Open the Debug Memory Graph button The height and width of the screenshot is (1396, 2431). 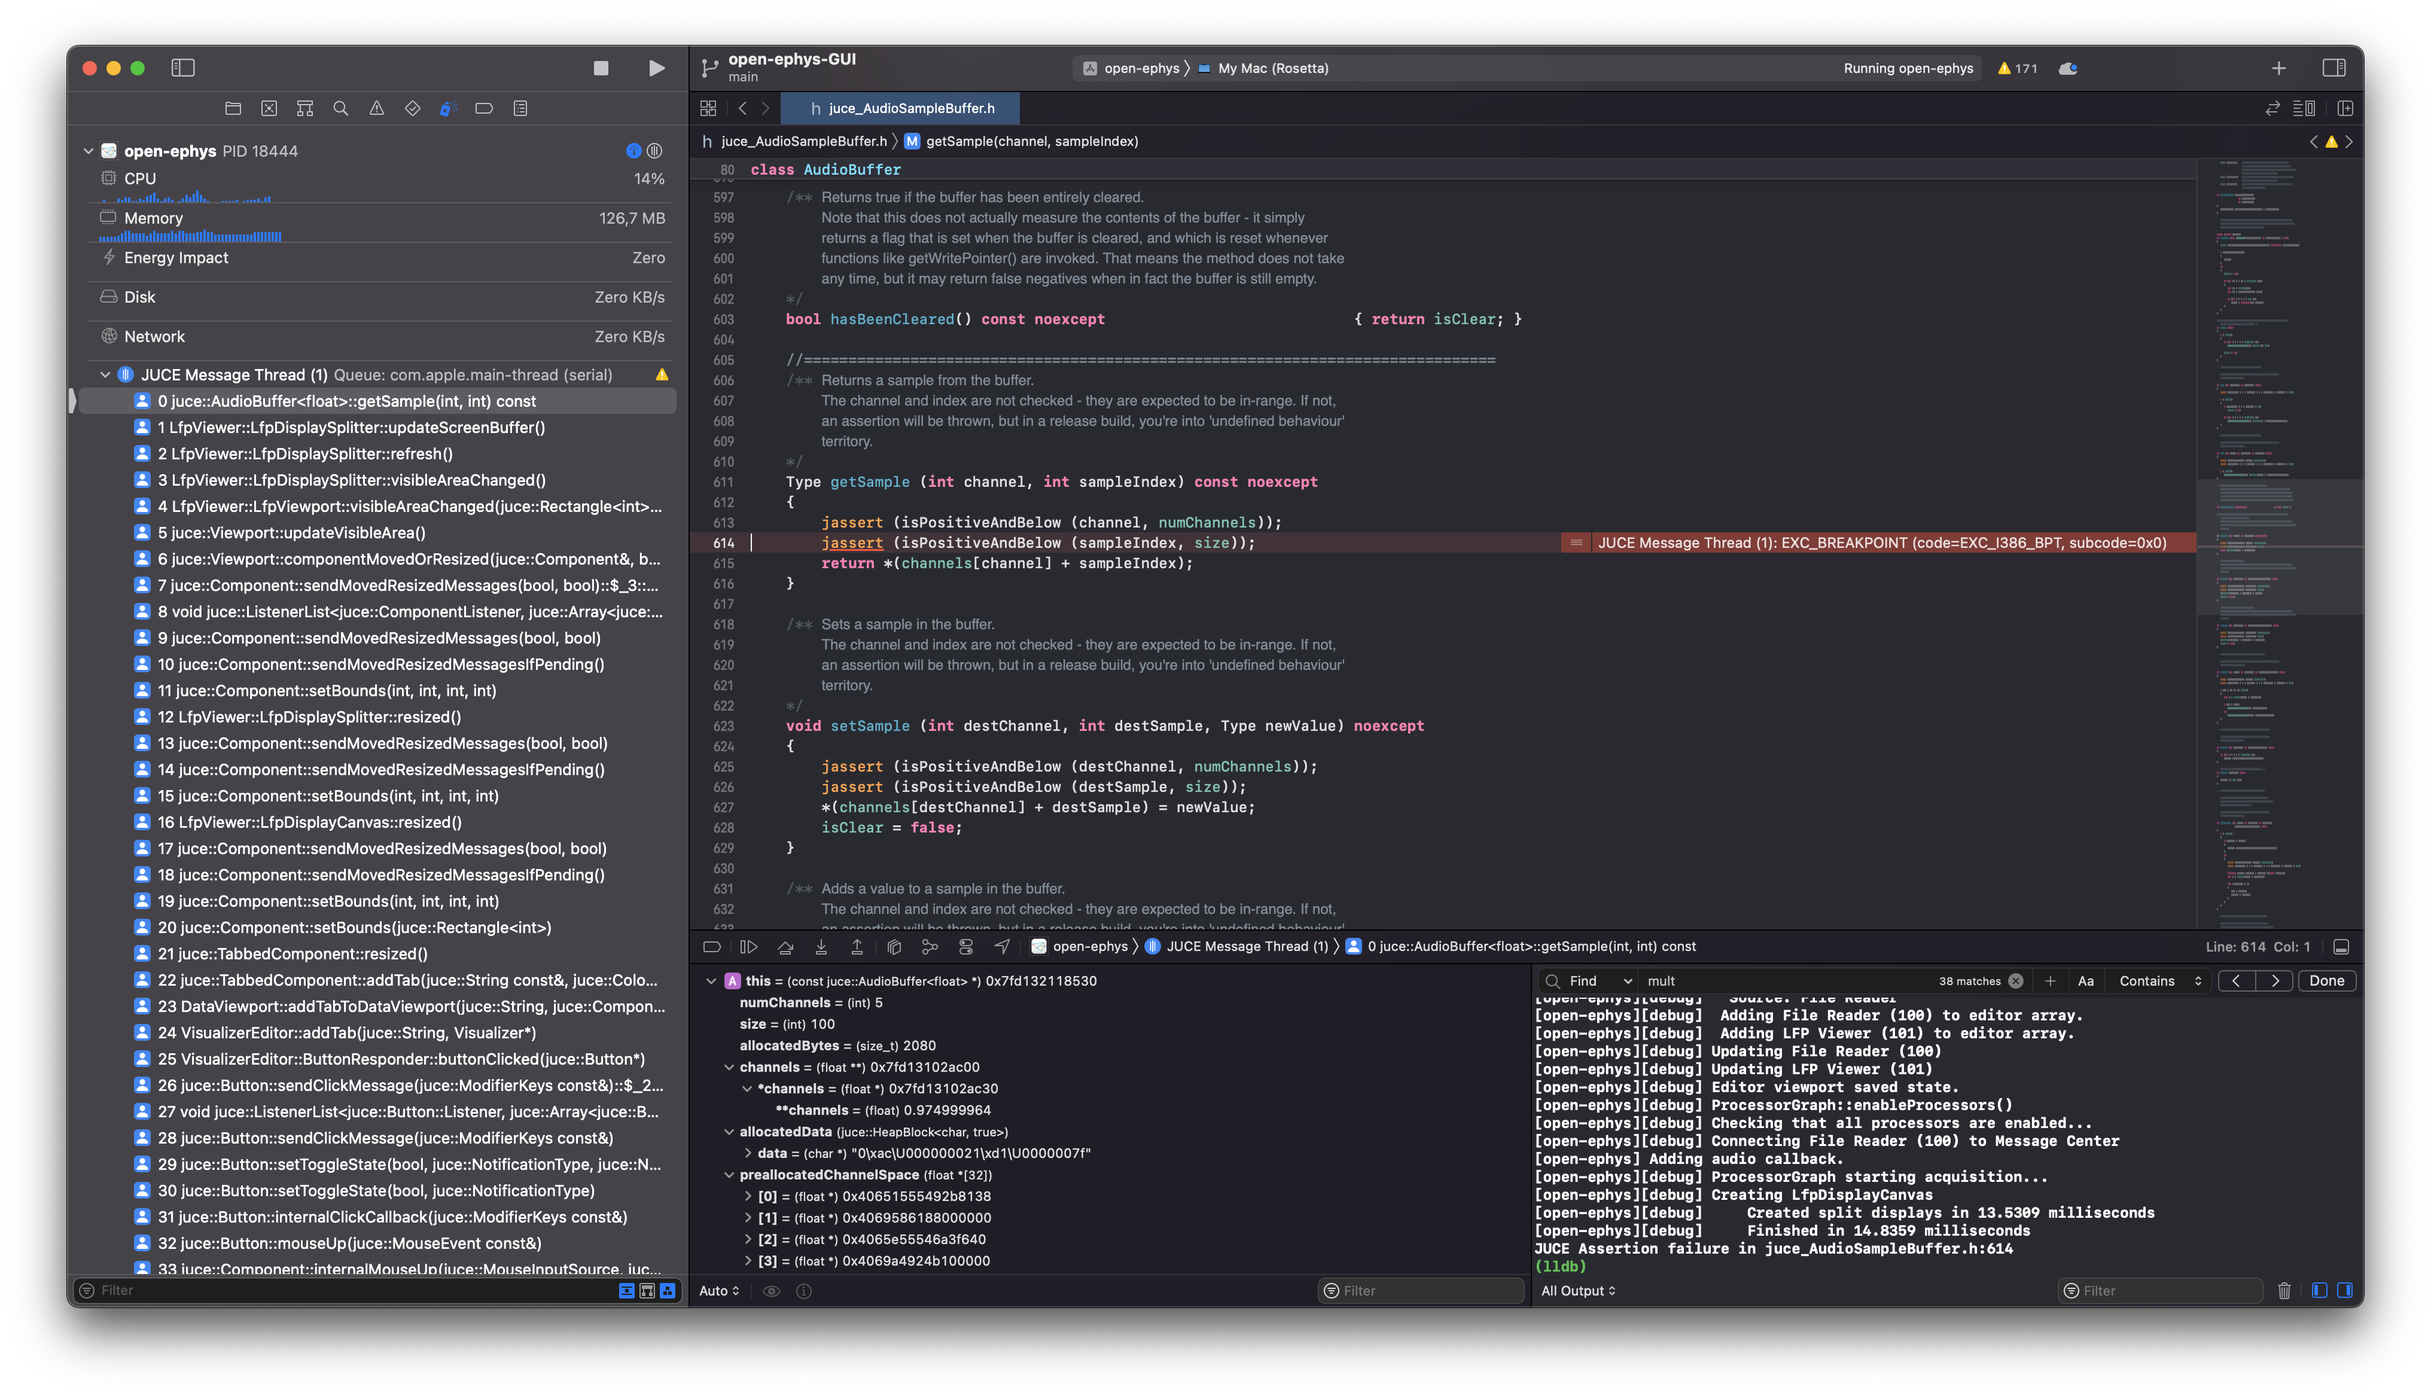(929, 946)
